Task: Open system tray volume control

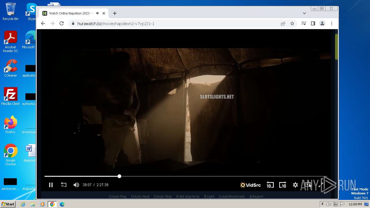Action: (329, 204)
